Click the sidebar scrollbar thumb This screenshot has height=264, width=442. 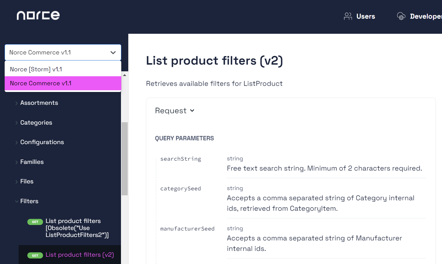point(124,159)
